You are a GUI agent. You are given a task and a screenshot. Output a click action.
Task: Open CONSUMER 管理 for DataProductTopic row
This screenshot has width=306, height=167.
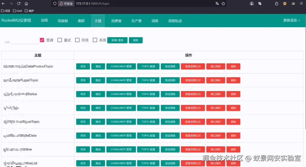click(121, 66)
